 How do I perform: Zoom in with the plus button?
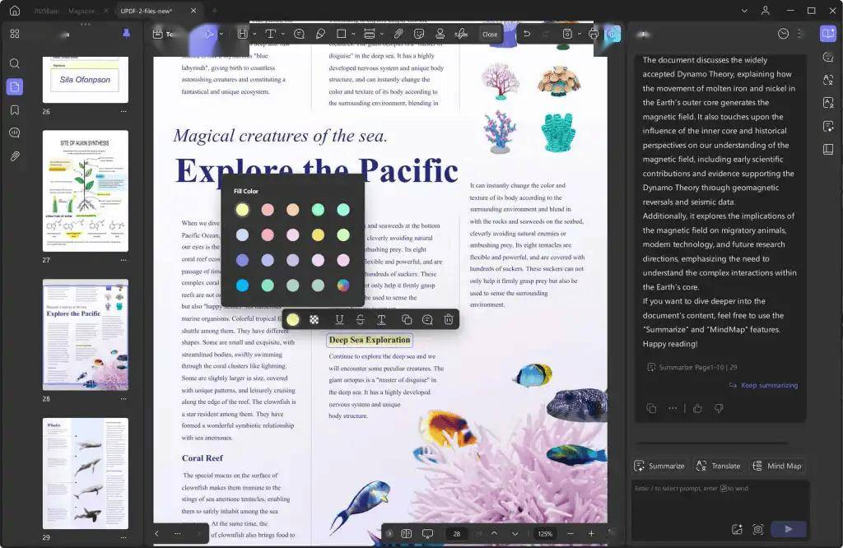pos(591,533)
